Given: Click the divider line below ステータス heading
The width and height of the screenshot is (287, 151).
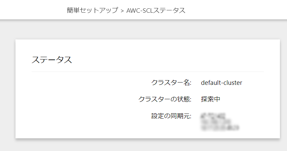Looking at the screenshot, I should coord(148,72).
